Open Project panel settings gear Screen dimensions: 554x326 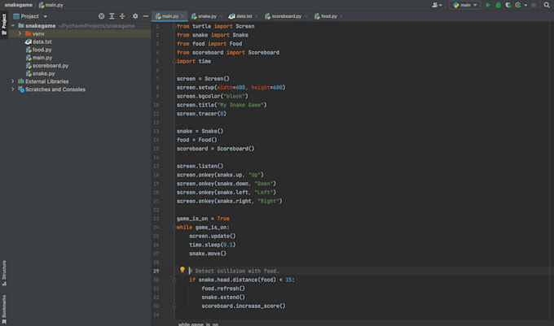(135, 16)
